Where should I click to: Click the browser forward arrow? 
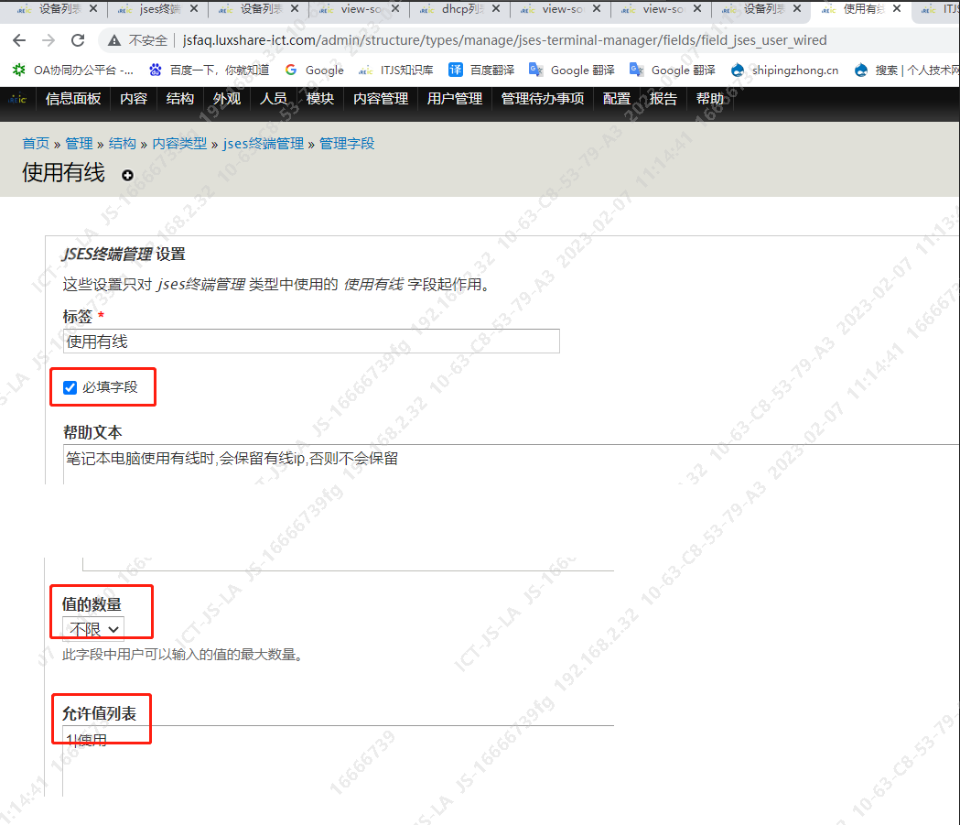(x=49, y=40)
